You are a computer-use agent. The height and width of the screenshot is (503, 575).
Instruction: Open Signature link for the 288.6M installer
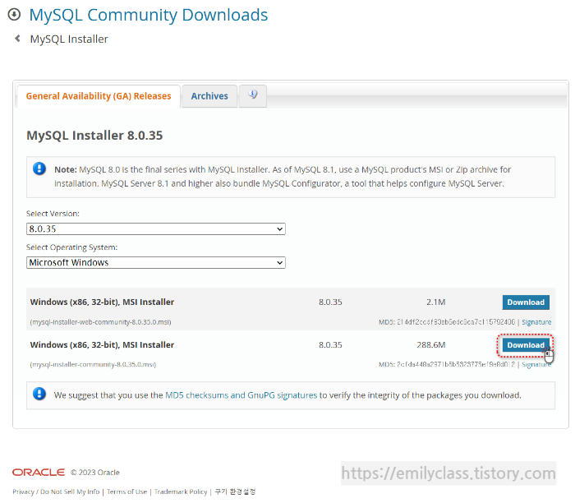[536, 365]
